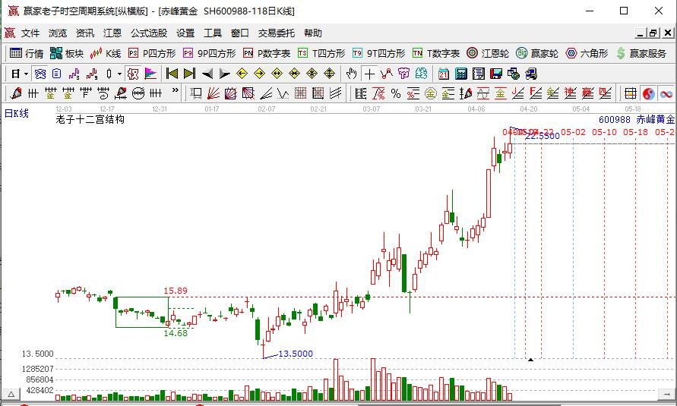
Task: Click the 13.5000 low price label
Action: point(296,354)
